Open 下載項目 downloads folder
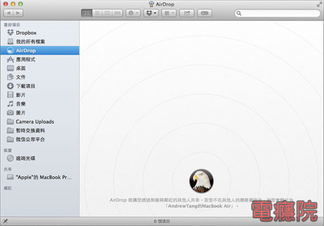The image size is (324, 226). click(40, 86)
